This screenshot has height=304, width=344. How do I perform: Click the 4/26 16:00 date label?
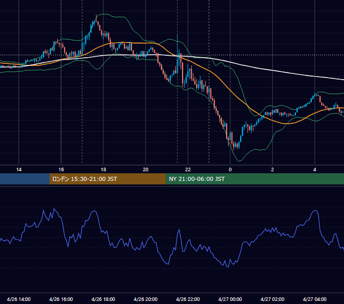coord(61,299)
